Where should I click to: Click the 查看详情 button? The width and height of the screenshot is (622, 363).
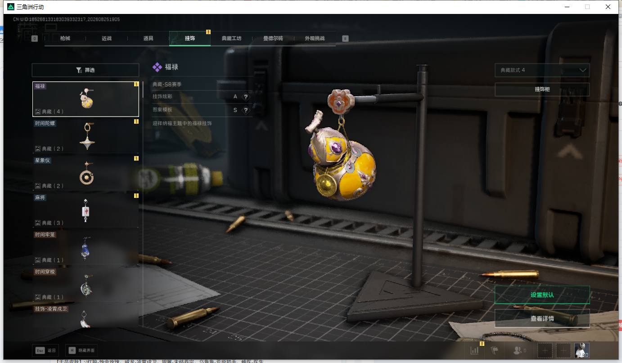coord(542,318)
